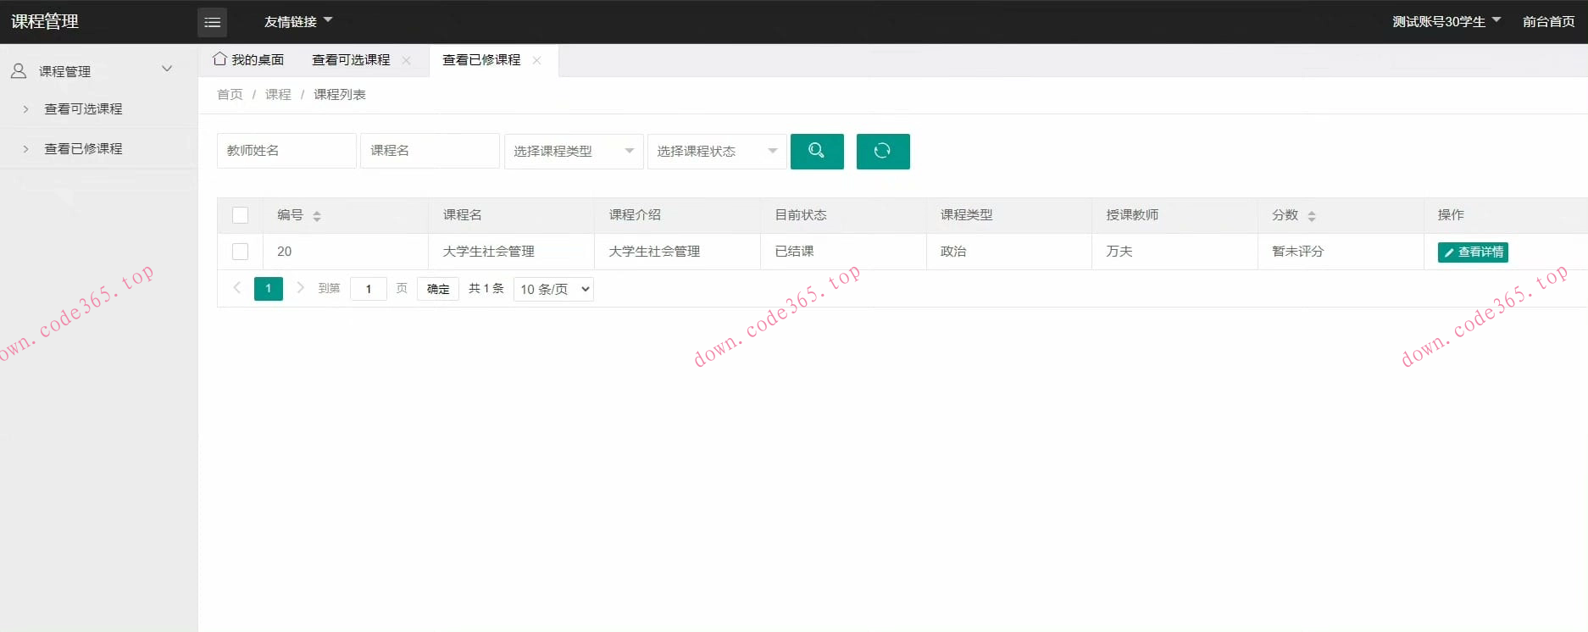This screenshot has height=632, width=1588.
Task: Click the magnifier search button
Action: 817,151
